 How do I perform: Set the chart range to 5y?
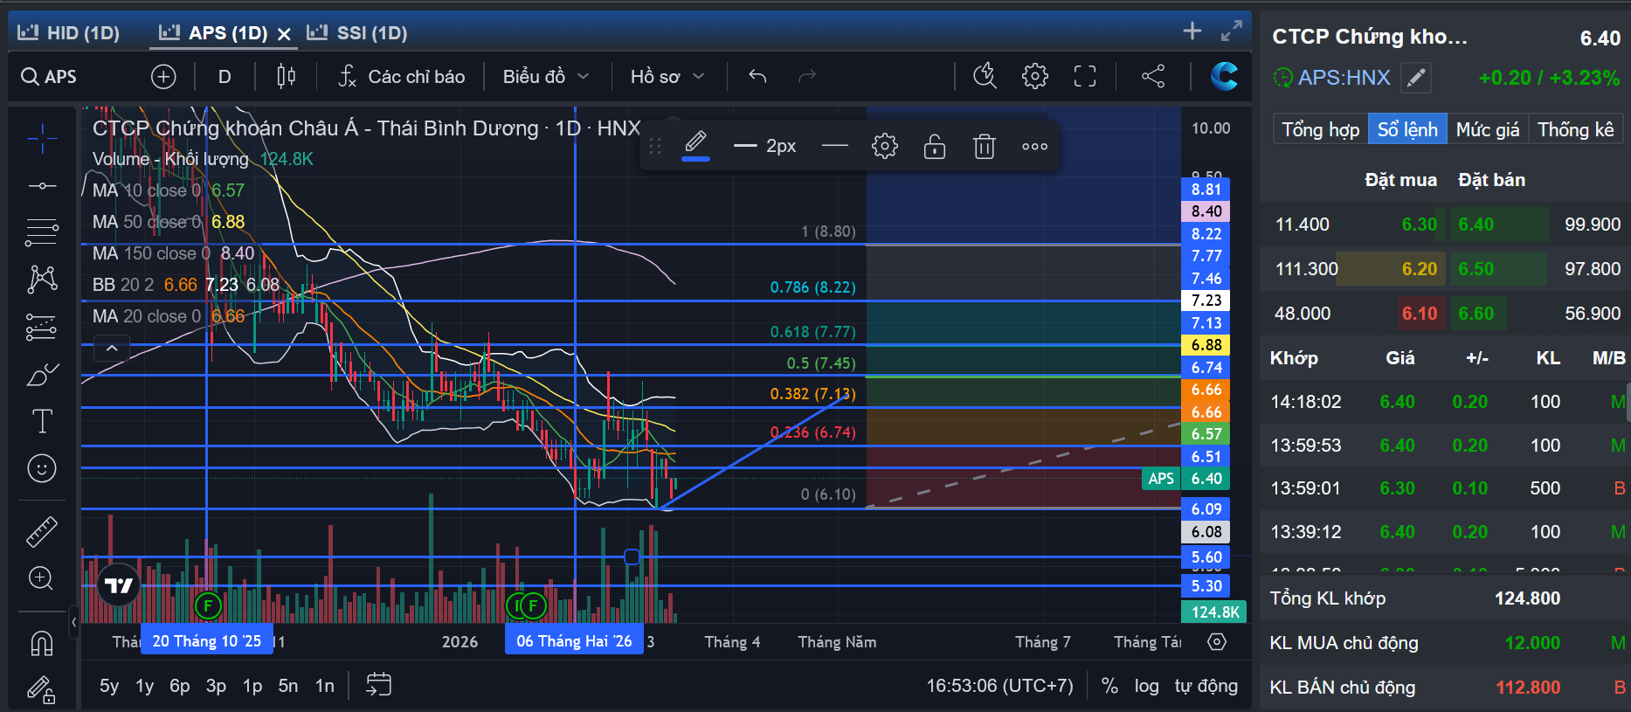(109, 686)
